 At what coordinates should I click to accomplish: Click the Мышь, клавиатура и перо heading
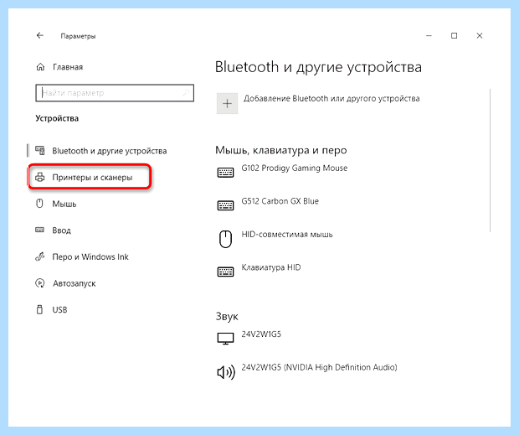[x=281, y=150]
